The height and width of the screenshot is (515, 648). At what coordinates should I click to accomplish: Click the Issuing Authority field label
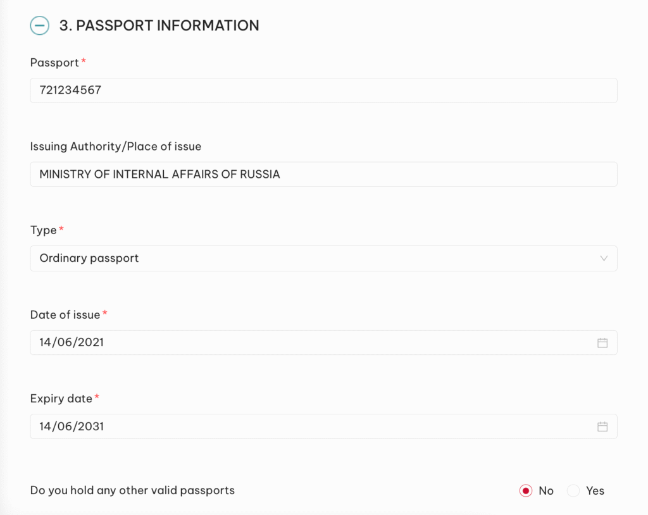point(115,146)
